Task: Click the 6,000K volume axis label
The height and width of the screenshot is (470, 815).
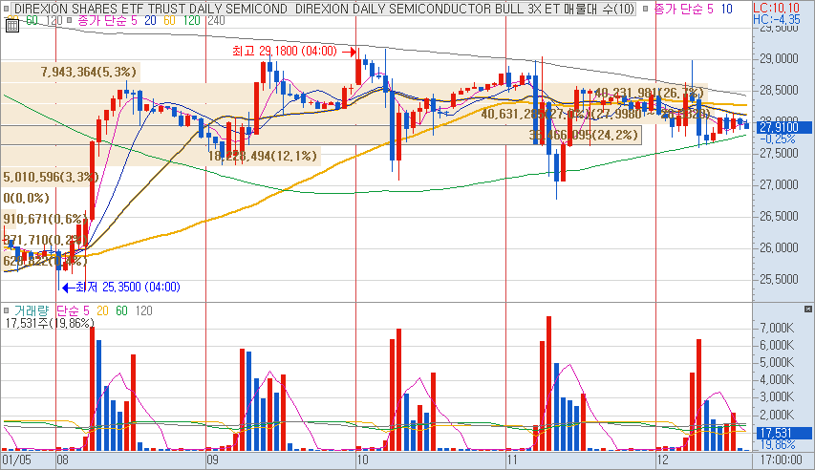Action: point(777,345)
